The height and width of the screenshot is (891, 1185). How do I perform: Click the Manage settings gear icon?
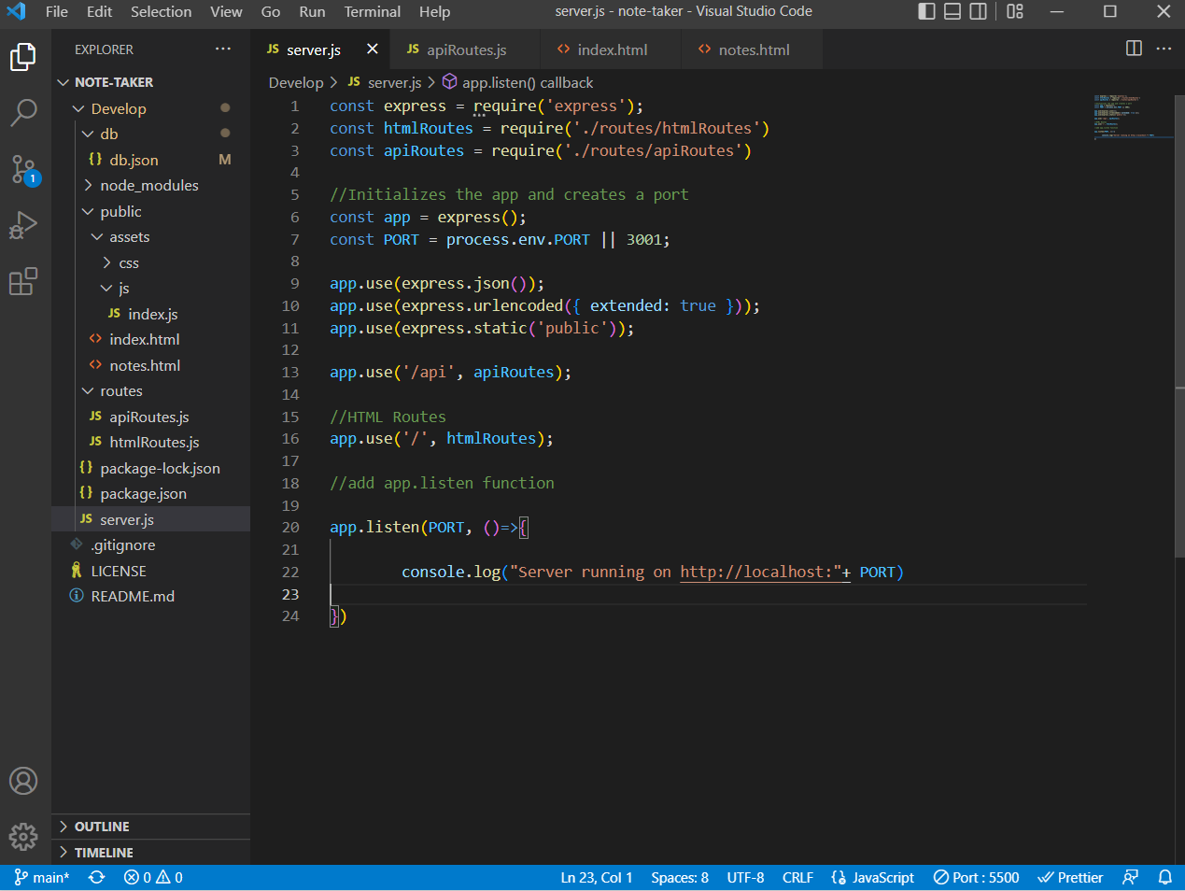tap(22, 837)
